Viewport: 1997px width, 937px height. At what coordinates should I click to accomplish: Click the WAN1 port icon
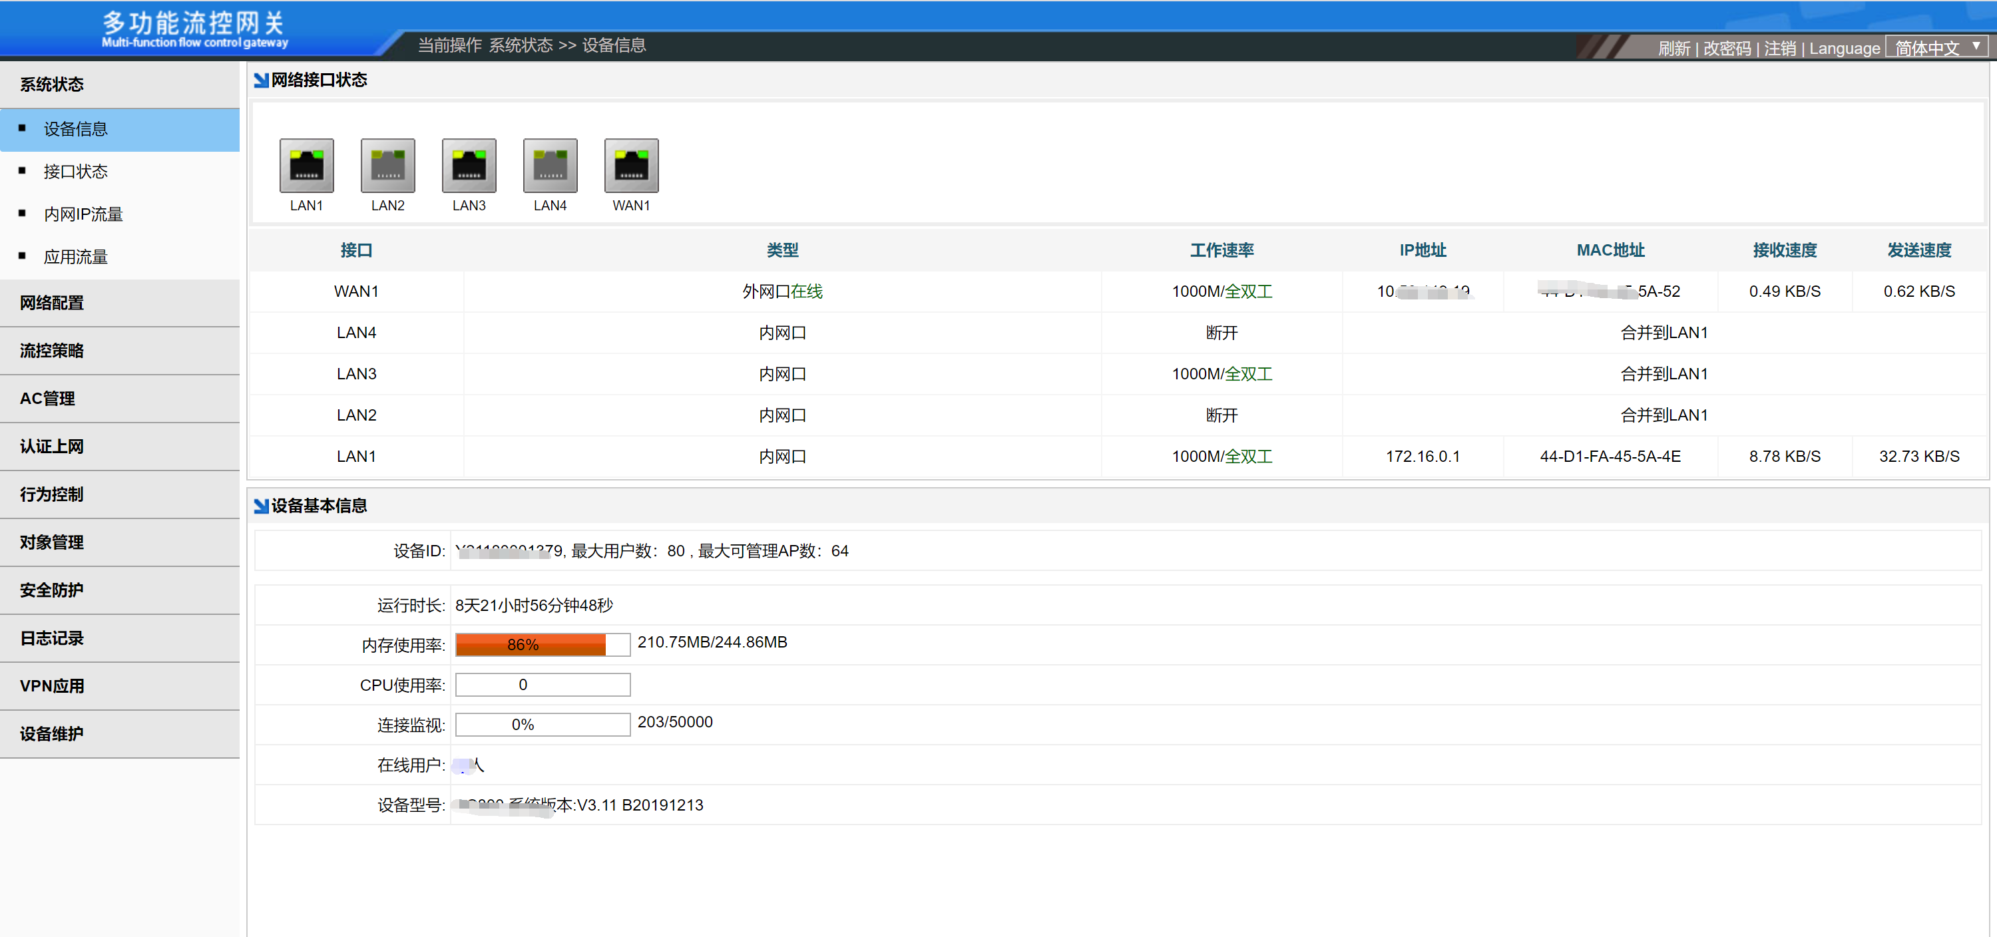click(x=631, y=165)
